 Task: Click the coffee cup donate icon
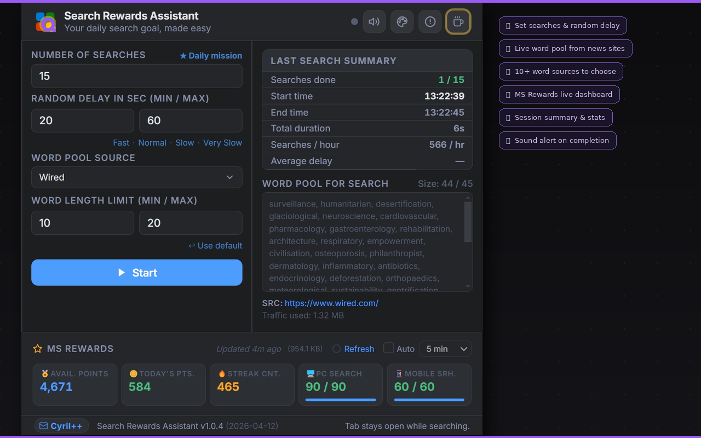pyautogui.click(x=458, y=22)
